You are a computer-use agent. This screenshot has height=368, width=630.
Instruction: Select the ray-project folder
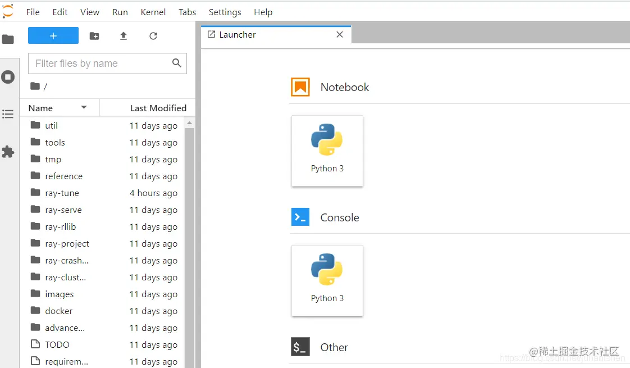[x=102, y=244]
